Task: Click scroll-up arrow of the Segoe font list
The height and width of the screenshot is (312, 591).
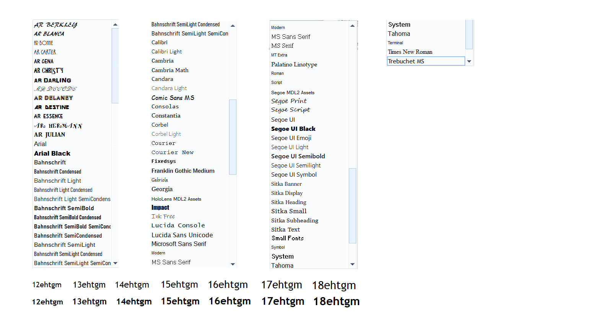Action: pyautogui.click(x=352, y=26)
